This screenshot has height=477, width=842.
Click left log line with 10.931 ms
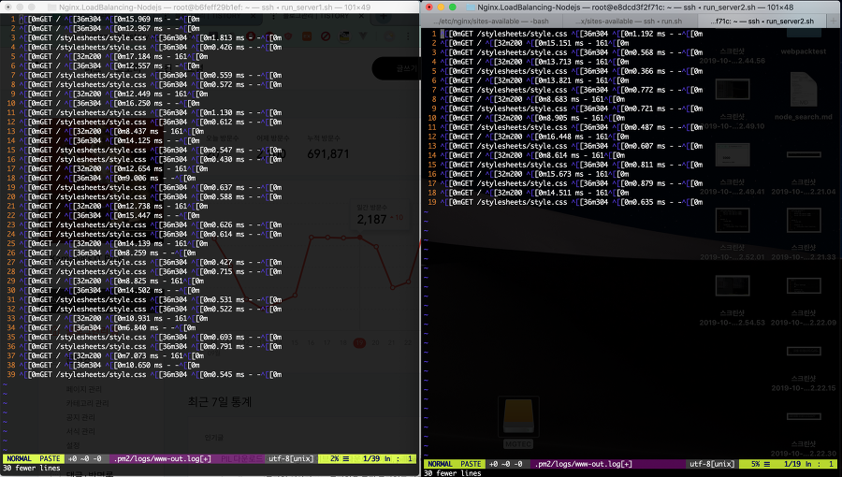[x=113, y=318]
